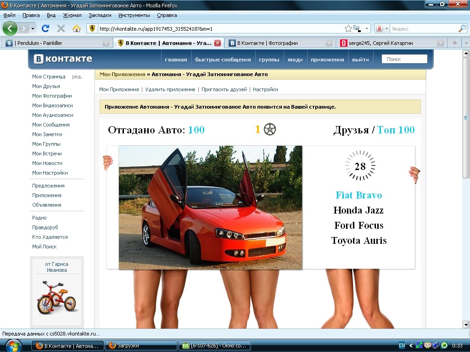Close the serge245 tab
Image resolution: width=470 pixels, height=352 pixels.
pos(440,43)
